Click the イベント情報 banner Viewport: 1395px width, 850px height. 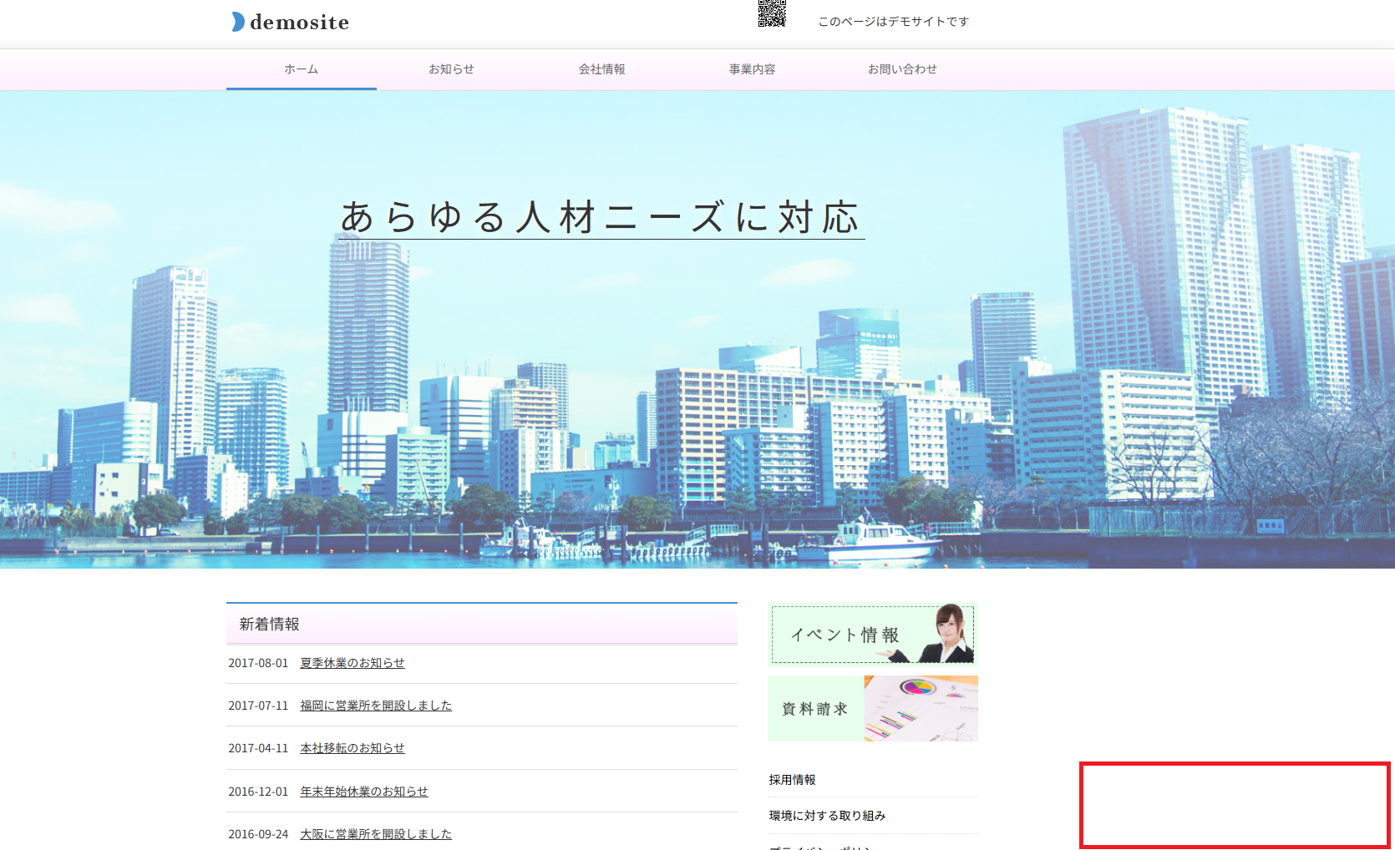[x=872, y=635]
